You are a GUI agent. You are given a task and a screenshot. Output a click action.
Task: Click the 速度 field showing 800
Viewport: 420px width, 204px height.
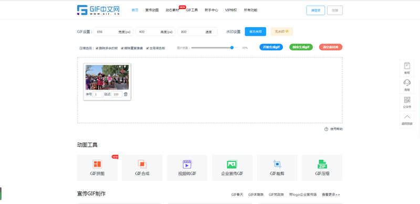(x=197, y=32)
